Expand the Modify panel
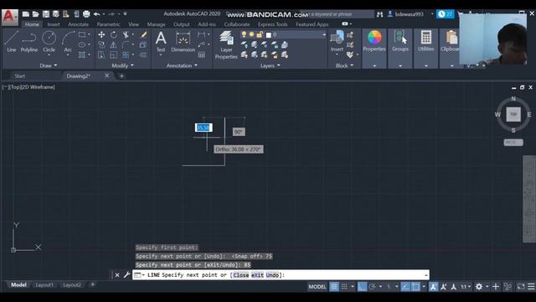Image resolution: width=536 pixels, height=302 pixels. [123, 65]
